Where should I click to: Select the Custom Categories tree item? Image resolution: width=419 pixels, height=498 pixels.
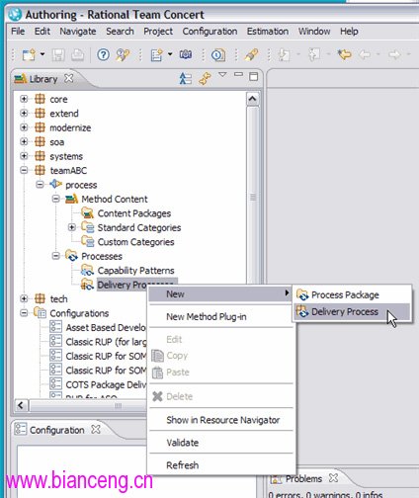click(135, 242)
